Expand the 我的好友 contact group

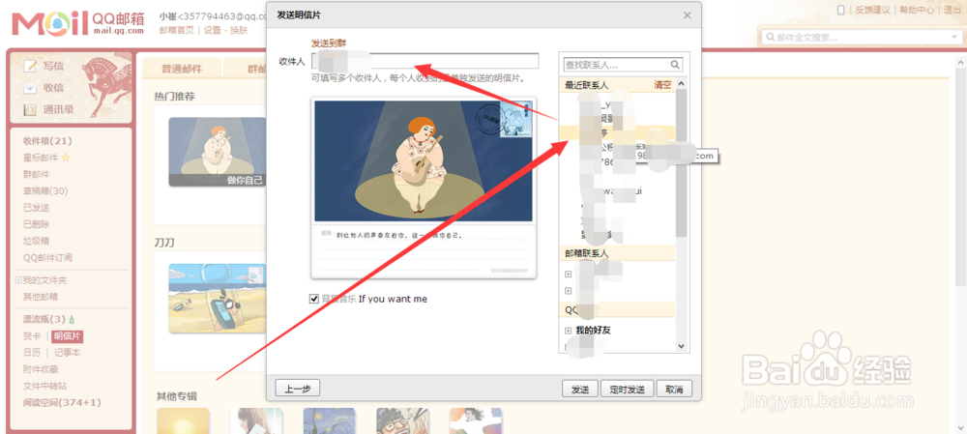click(568, 331)
